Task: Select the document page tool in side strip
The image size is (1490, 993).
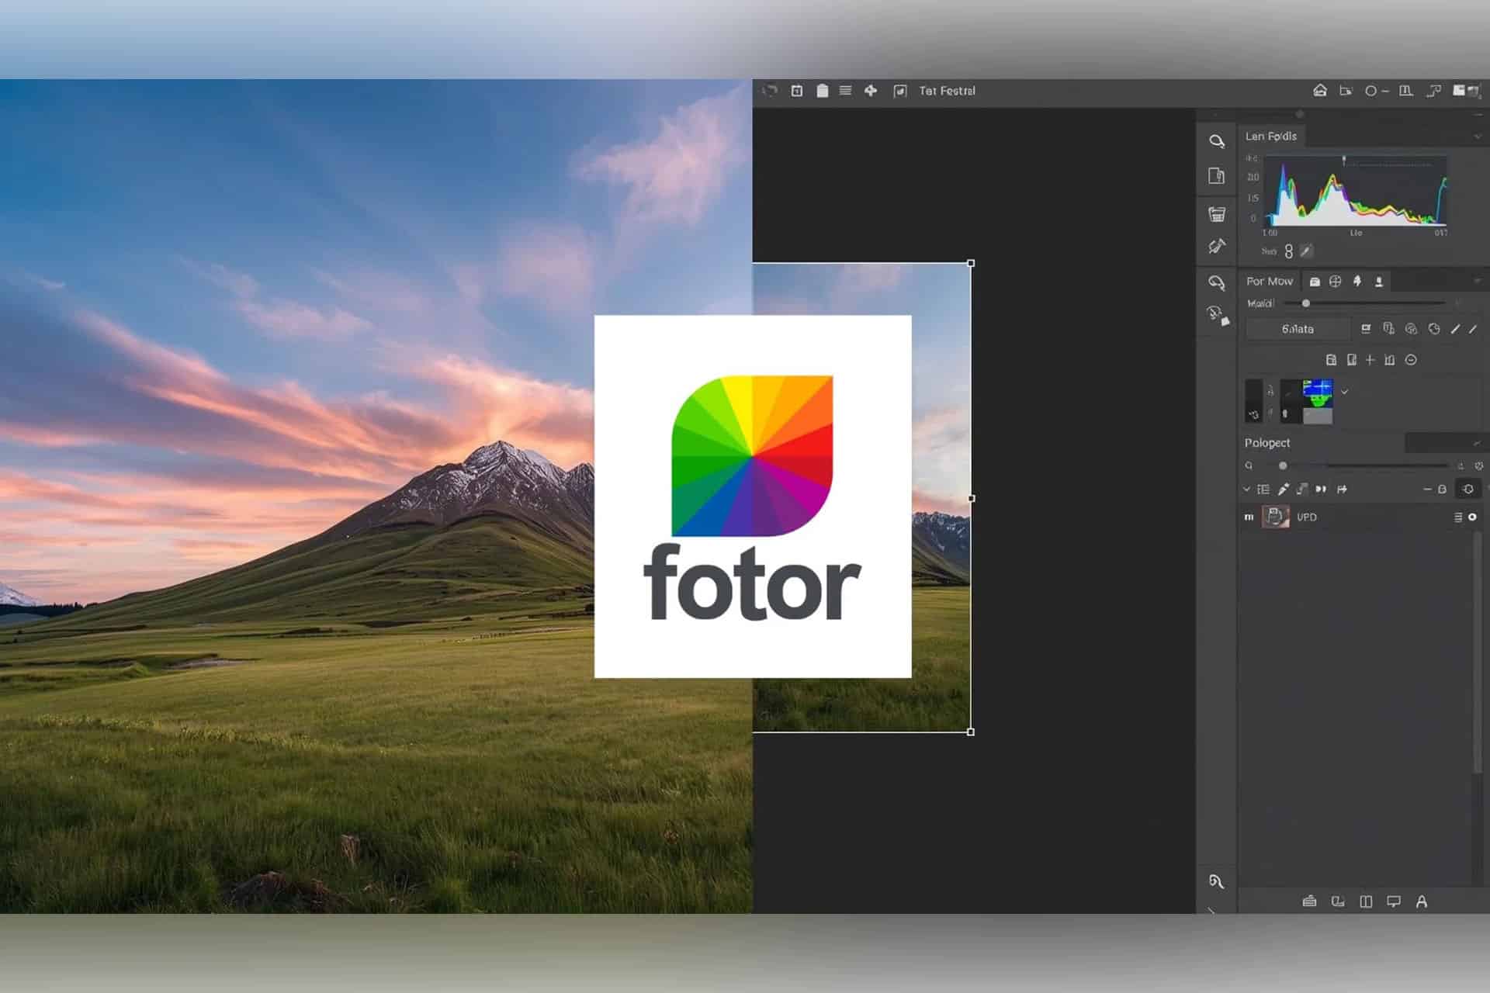Action: [1216, 176]
